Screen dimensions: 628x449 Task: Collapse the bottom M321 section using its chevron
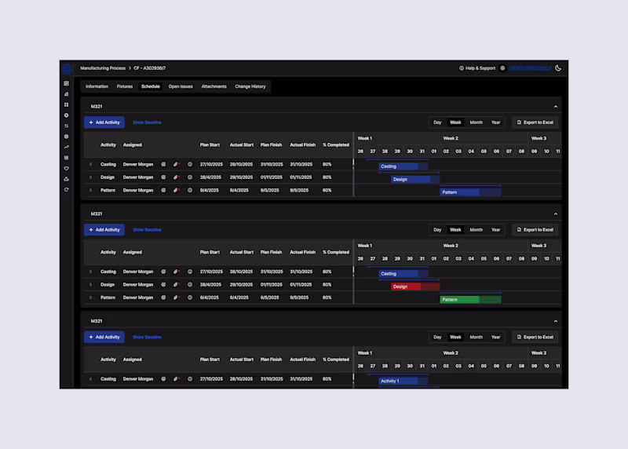556,321
